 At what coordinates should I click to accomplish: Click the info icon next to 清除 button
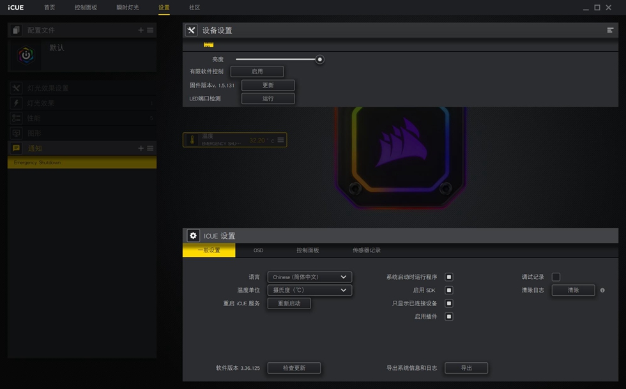point(602,291)
